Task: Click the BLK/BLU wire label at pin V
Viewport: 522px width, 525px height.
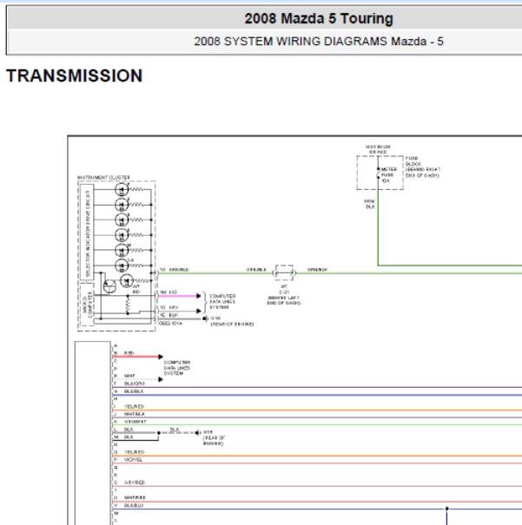Action: [x=134, y=506]
